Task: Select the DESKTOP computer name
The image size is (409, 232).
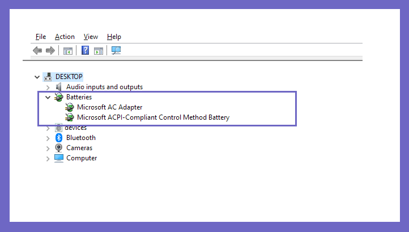Action: (69, 77)
